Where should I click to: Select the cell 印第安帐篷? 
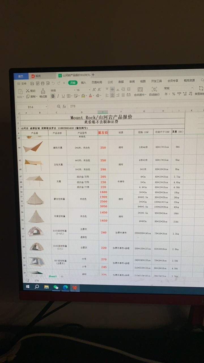pyautogui.click(x=60, y=216)
